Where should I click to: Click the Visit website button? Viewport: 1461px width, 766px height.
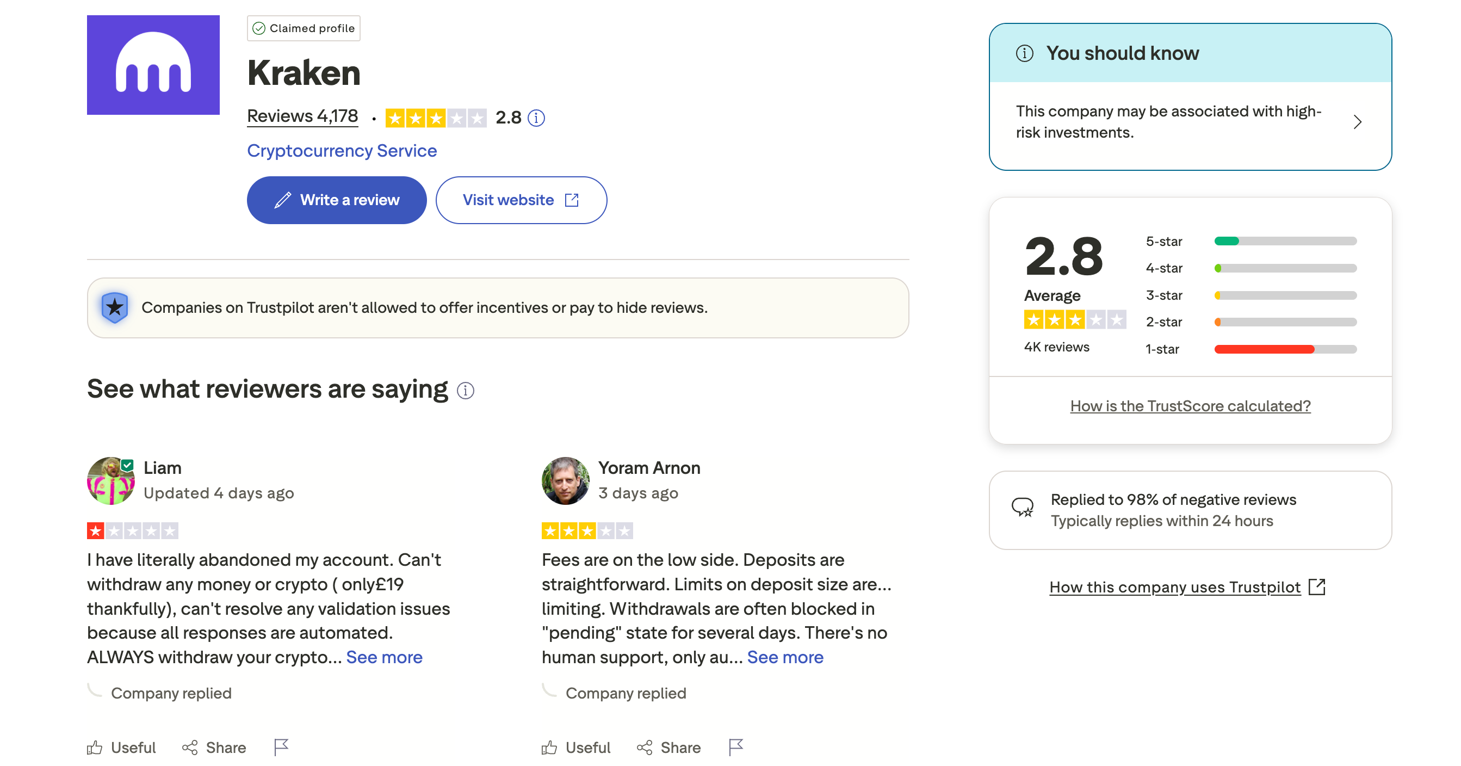[521, 200]
